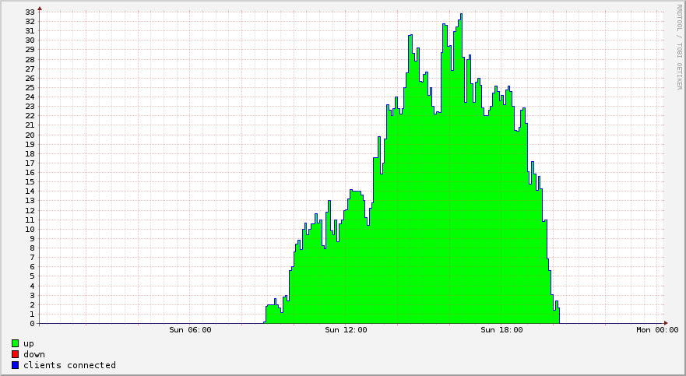The height and width of the screenshot is (376, 686).
Task: Click the y-axis value 1
Action: coord(33,315)
